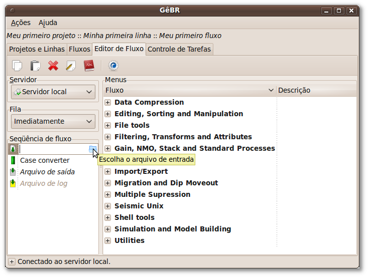
Task: Expand the Seismic Unix category
Action: 108,206
